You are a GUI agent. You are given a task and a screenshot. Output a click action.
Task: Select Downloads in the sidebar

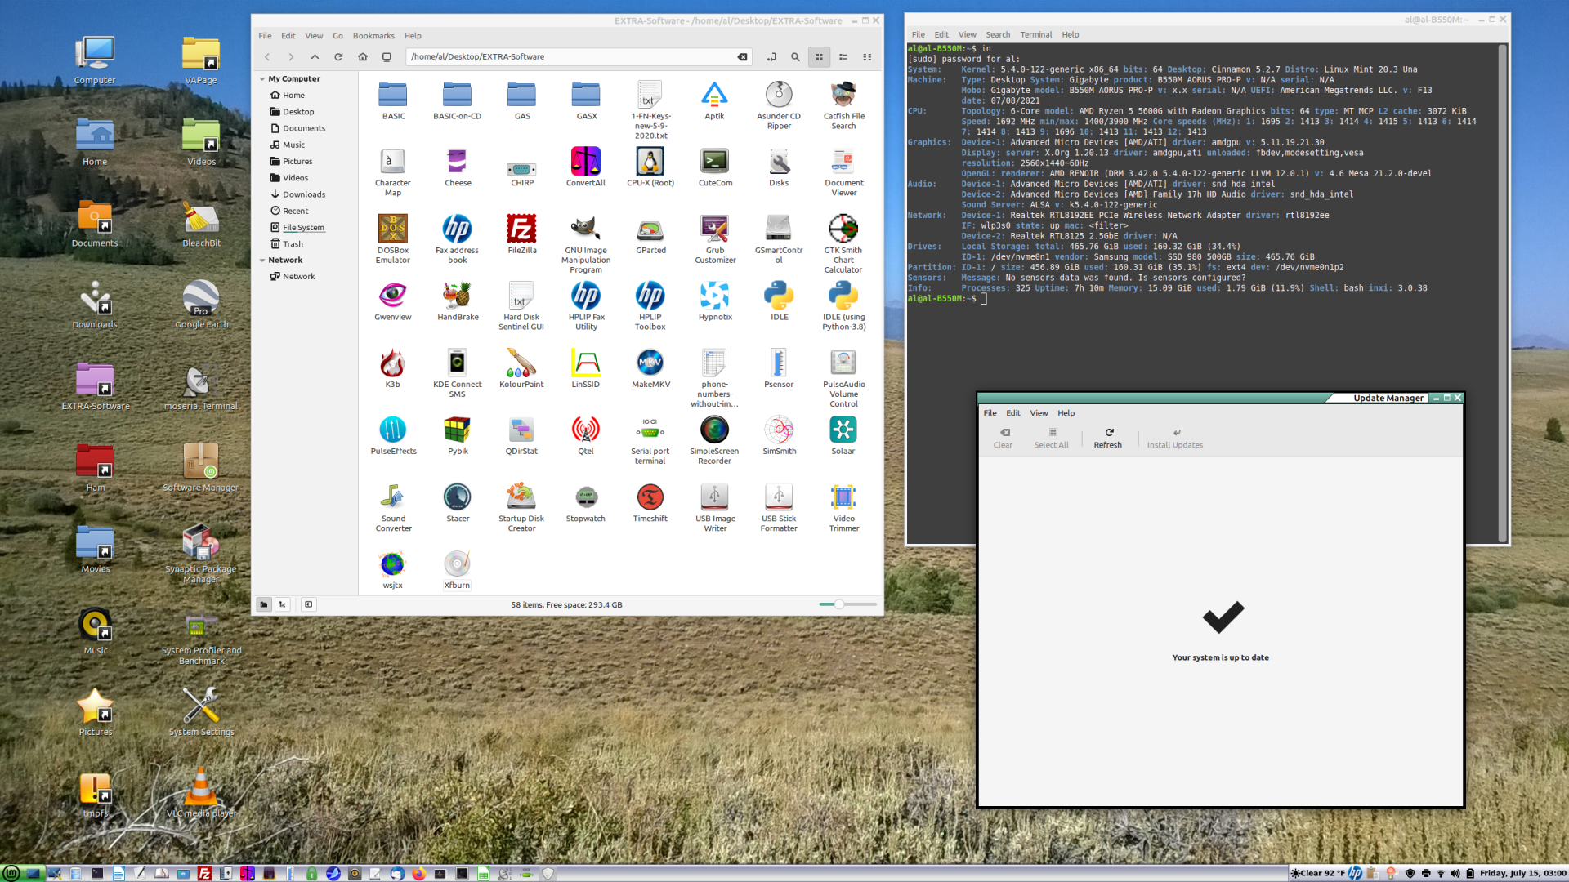click(304, 194)
